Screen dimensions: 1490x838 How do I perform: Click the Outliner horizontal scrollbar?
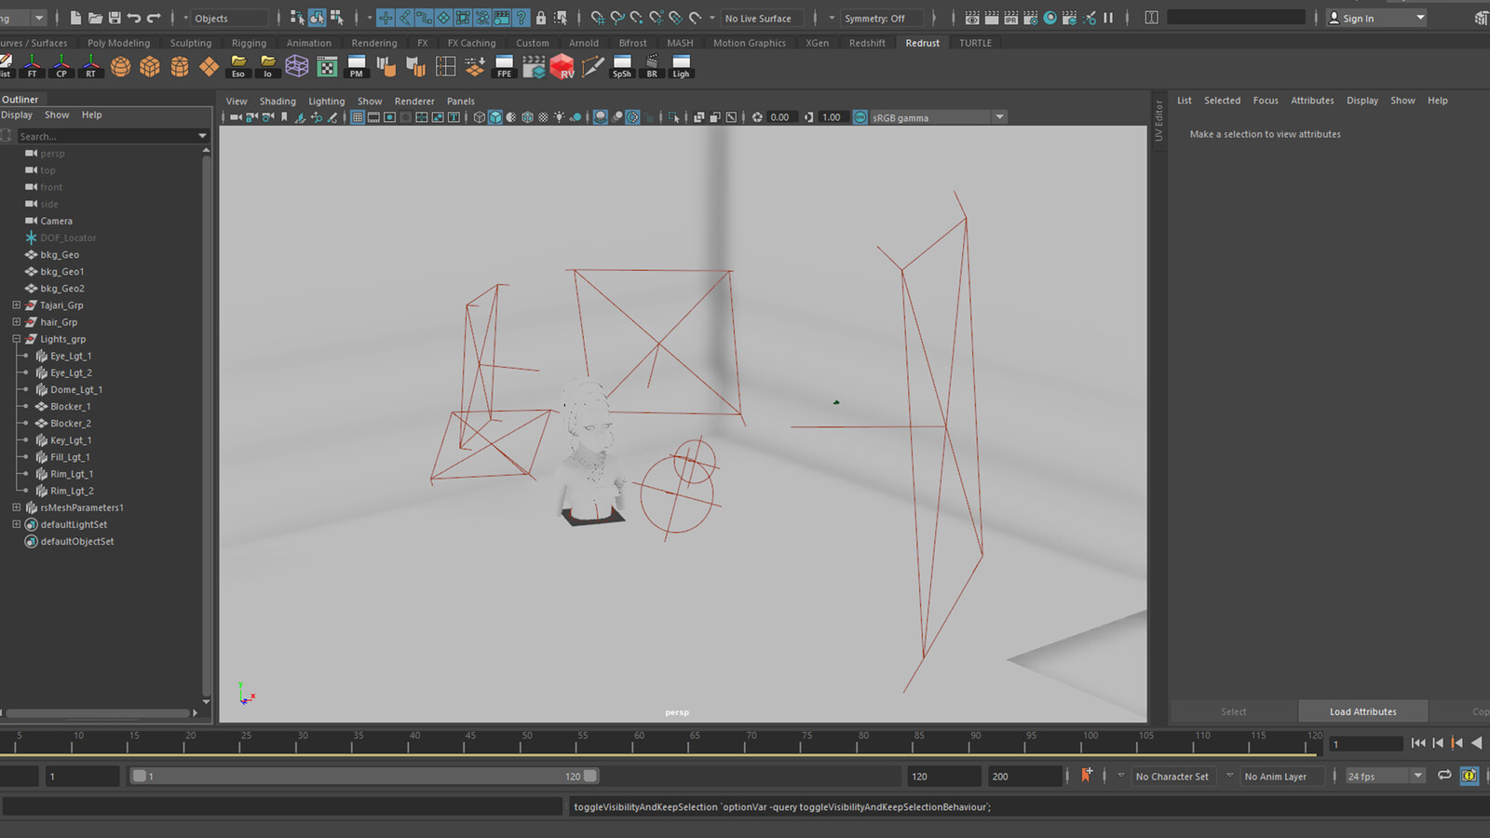(x=97, y=713)
